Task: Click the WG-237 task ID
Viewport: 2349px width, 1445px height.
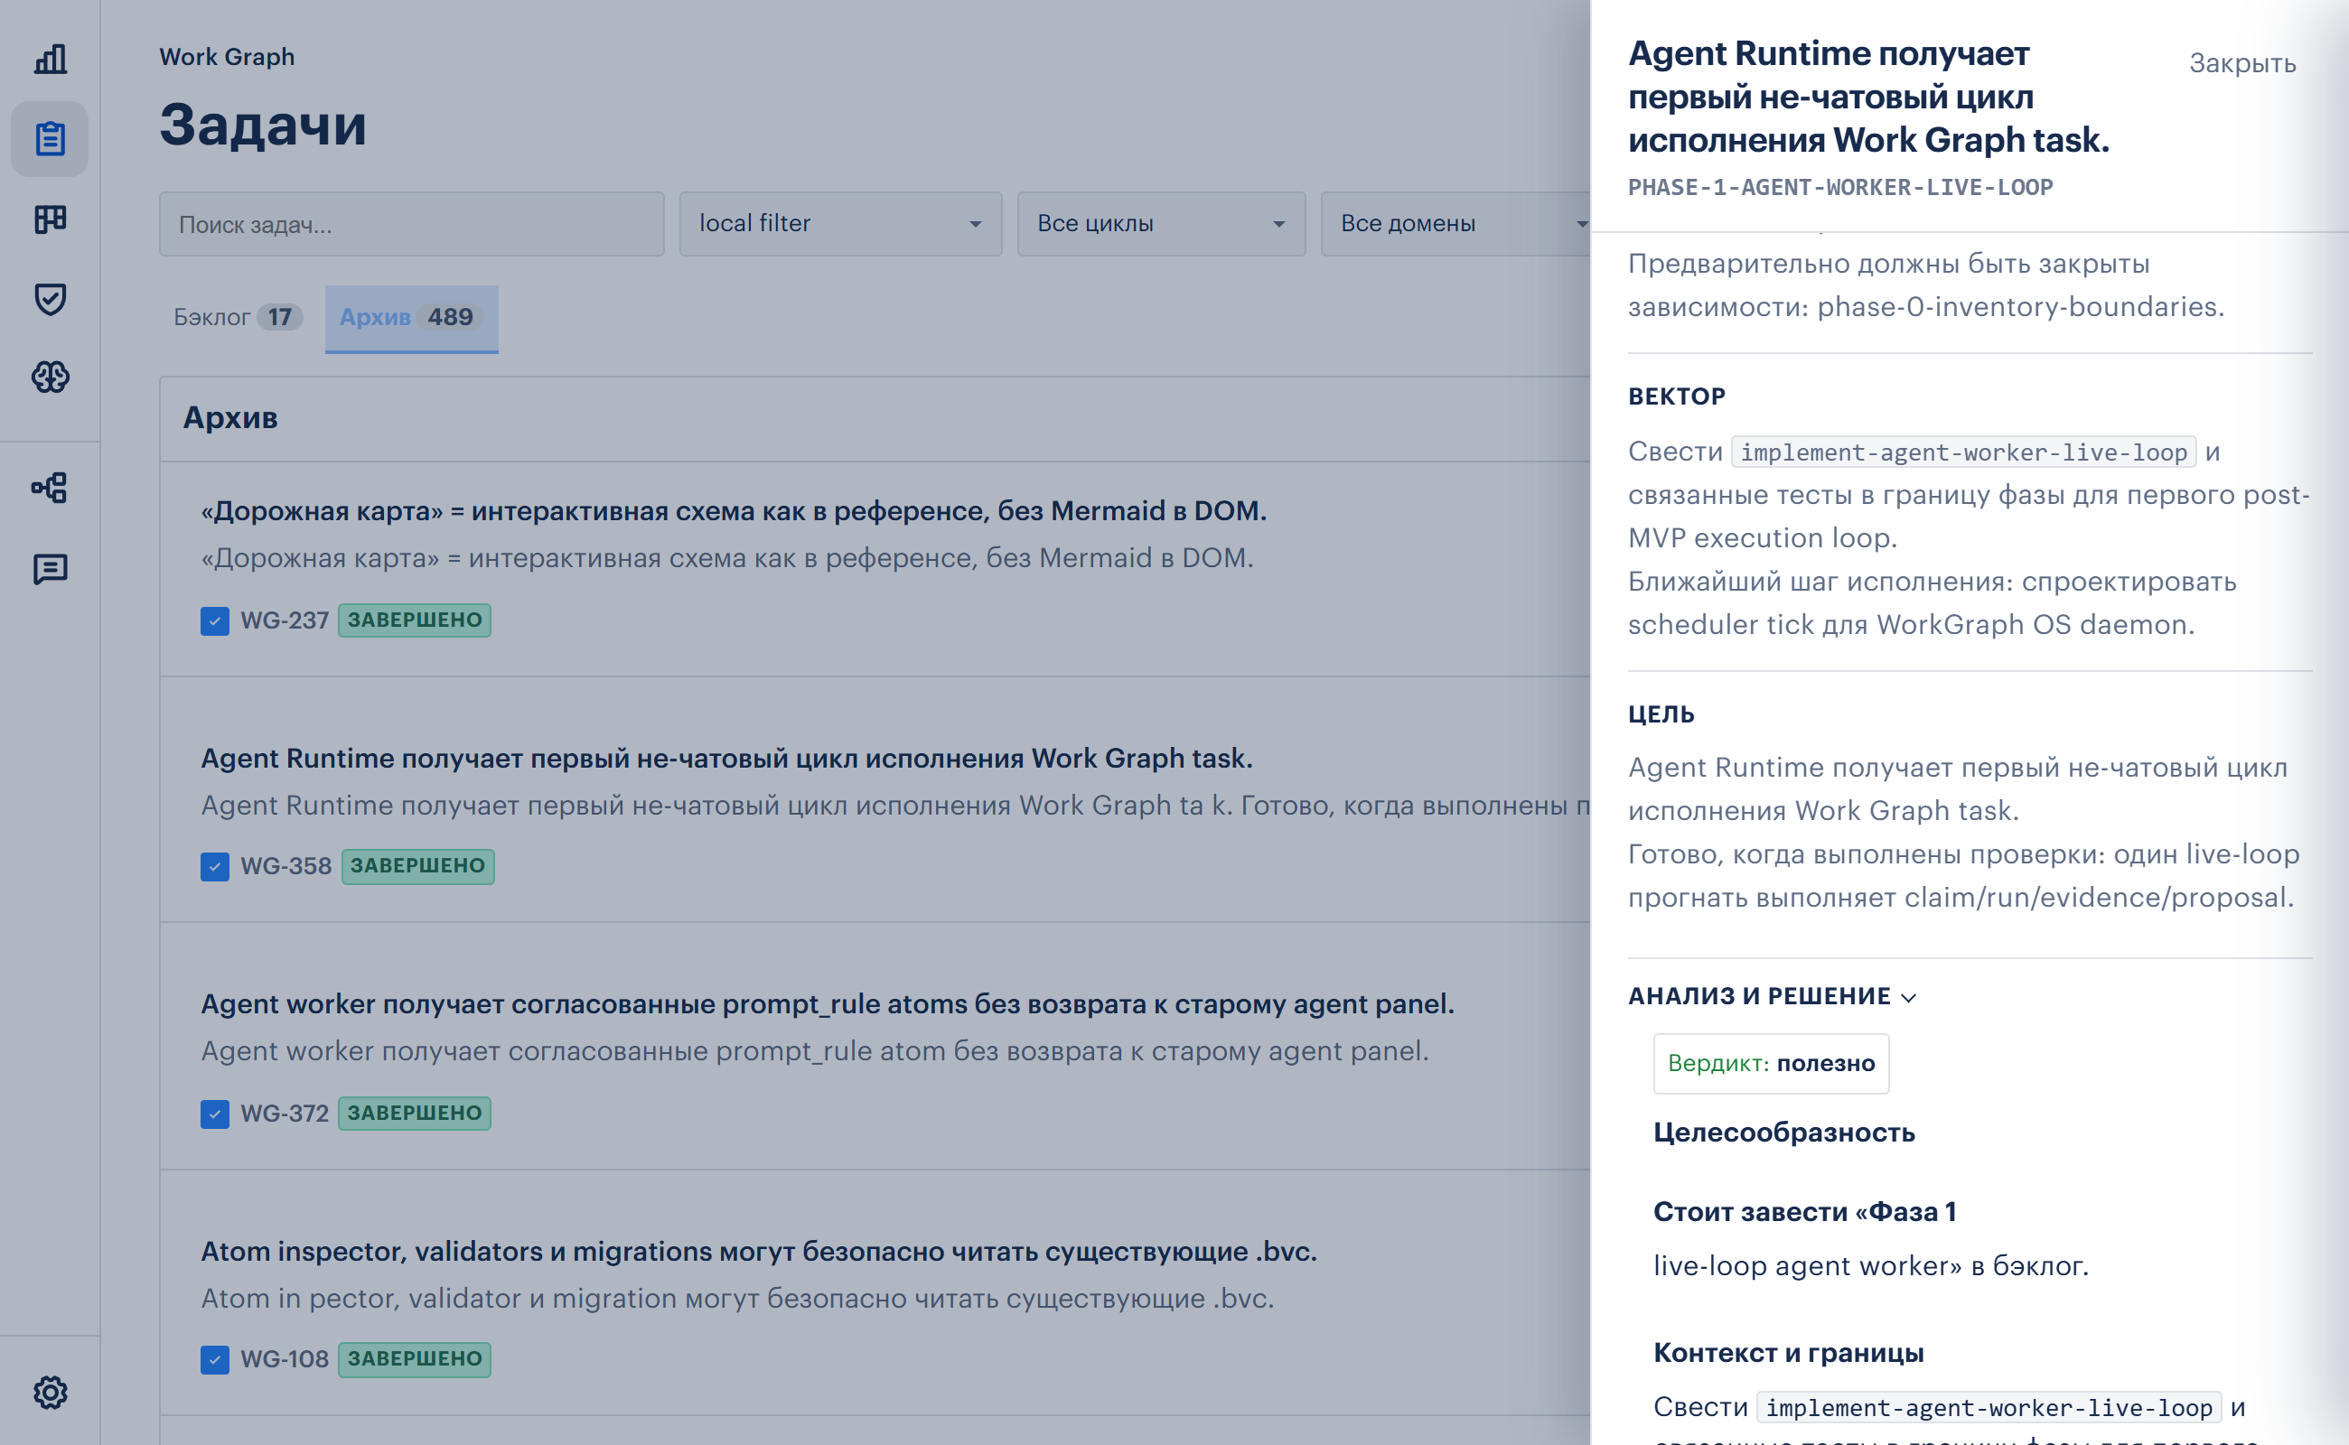Action: (x=284, y=621)
